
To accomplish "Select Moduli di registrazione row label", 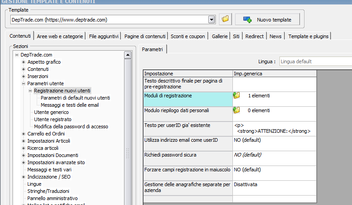I will (188, 99).
